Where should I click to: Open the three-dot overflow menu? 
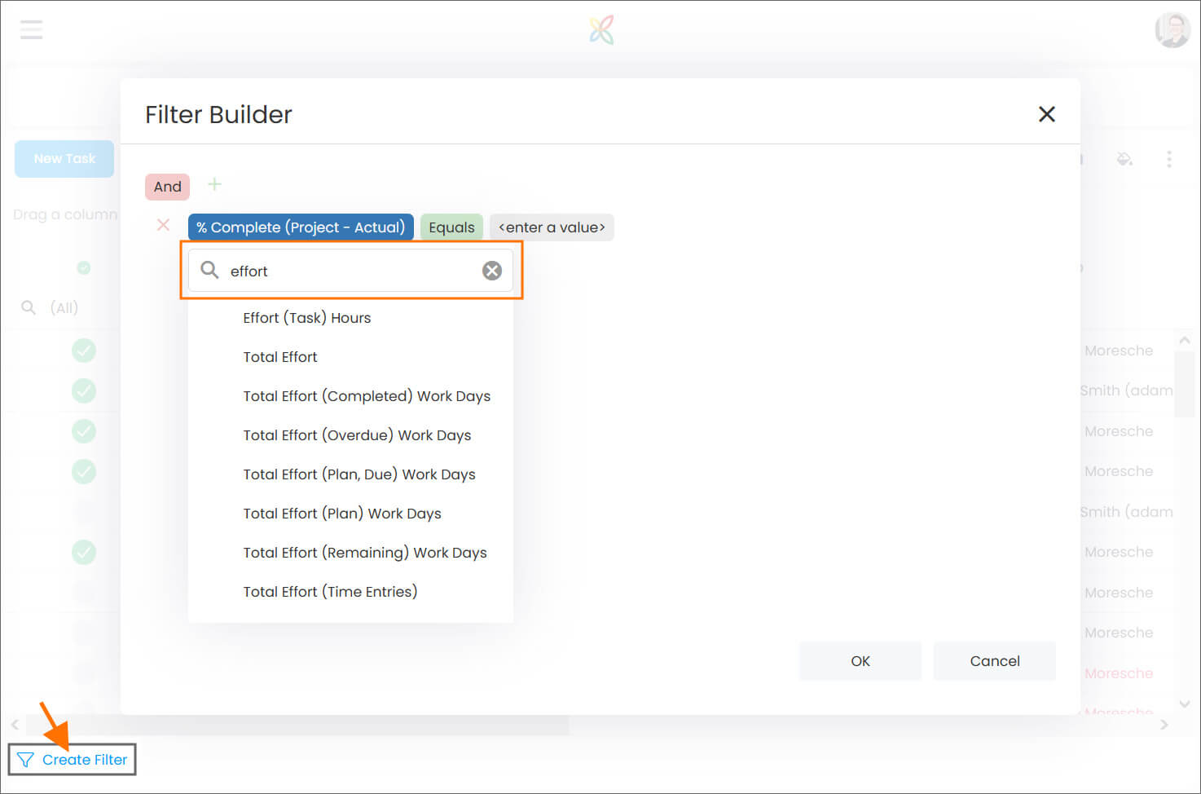pyautogui.click(x=1170, y=159)
